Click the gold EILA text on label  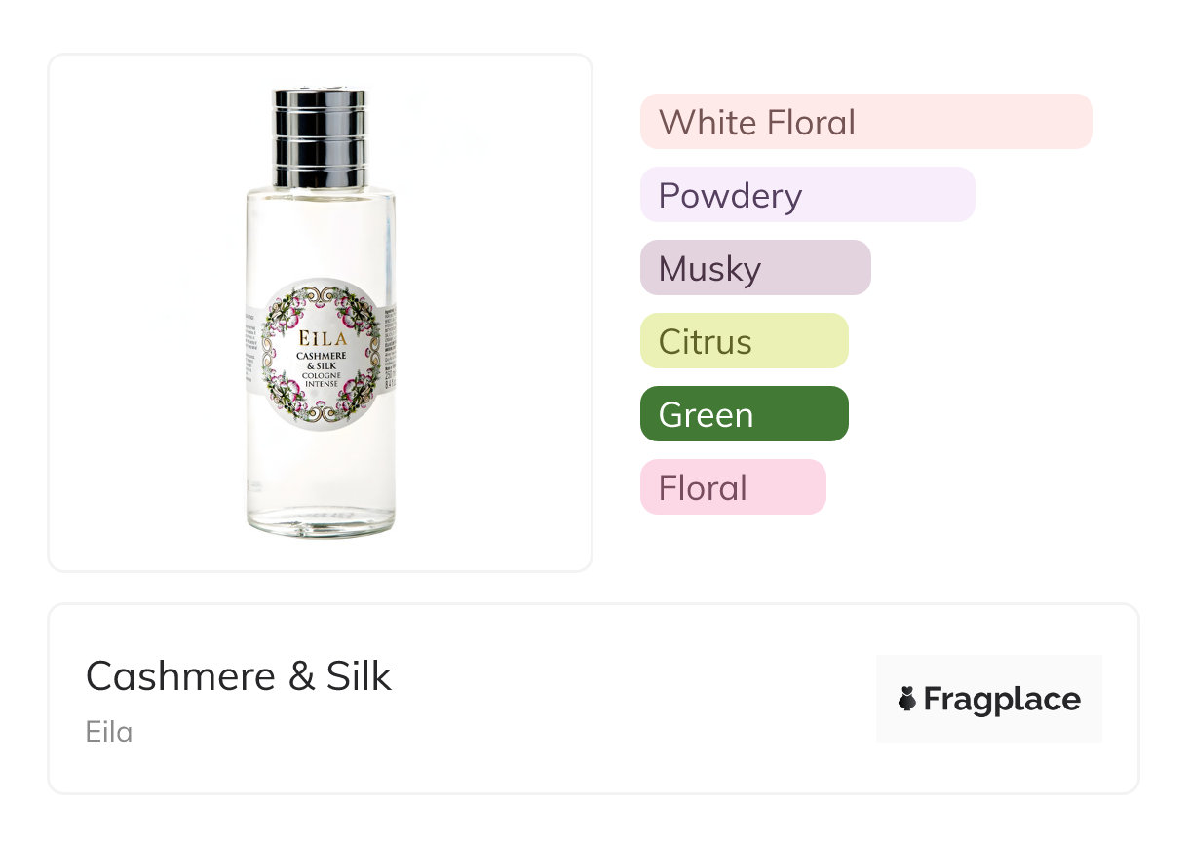[x=320, y=336]
